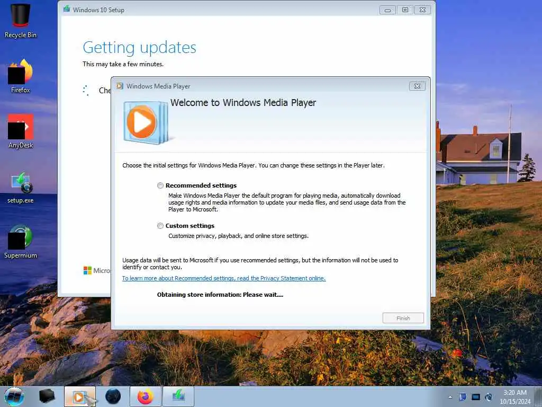
Task: Select the Recommended settings radio button
Action: pos(160,185)
